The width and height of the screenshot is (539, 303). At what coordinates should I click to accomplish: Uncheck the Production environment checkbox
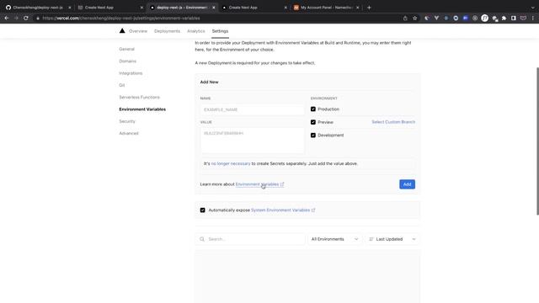pyautogui.click(x=313, y=109)
